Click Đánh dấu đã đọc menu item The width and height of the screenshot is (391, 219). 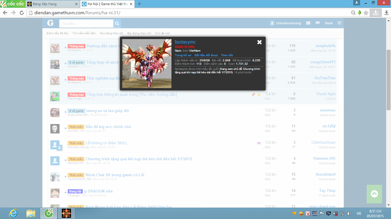click(58, 33)
